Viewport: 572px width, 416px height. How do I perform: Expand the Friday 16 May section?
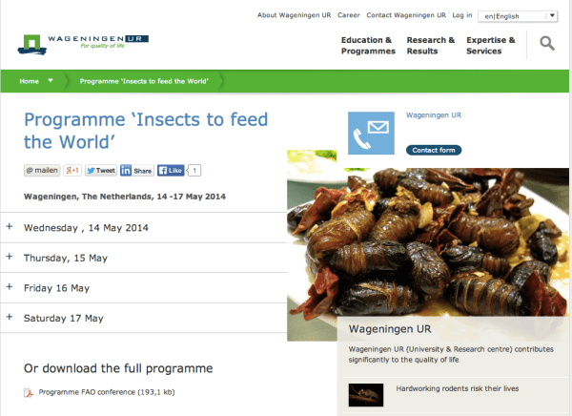click(144, 288)
